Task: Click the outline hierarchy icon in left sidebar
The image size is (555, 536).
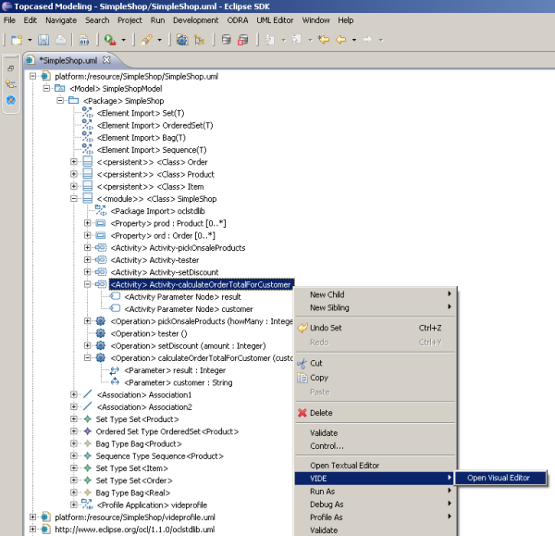Action: (11, 84)
